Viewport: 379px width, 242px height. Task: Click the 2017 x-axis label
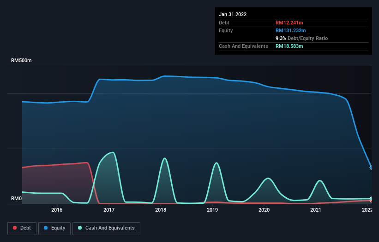109,210
